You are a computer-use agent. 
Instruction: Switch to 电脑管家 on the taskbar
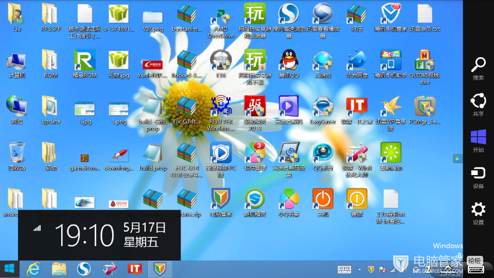tap(160, 269)
